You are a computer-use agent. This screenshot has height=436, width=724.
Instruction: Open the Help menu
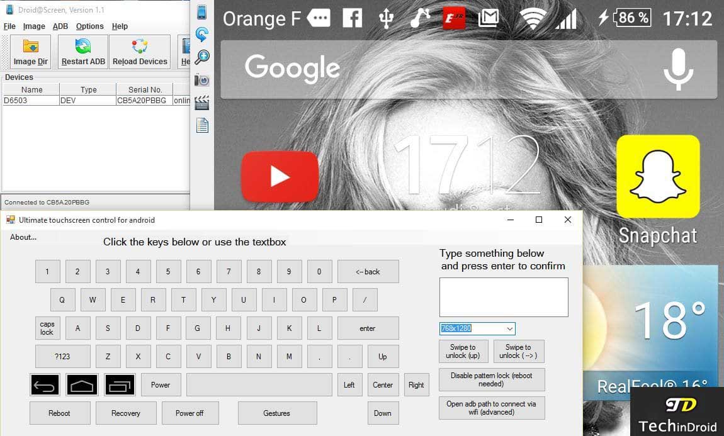(120, 26)
